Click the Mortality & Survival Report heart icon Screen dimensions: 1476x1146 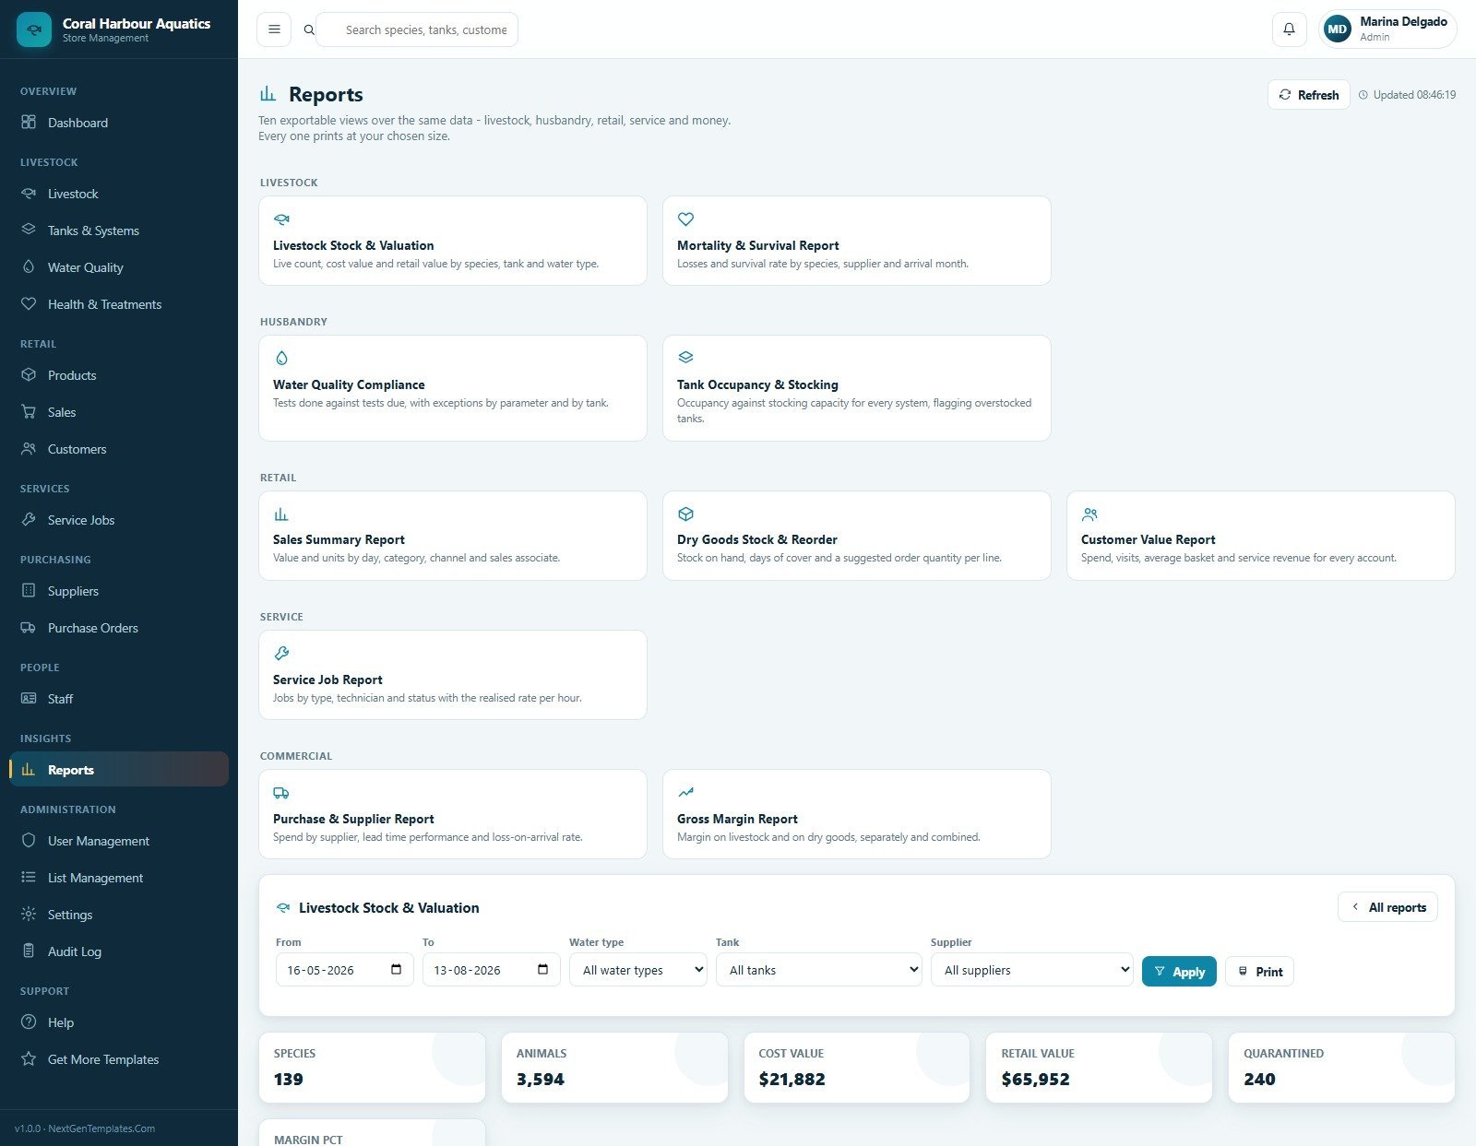pos(685,219)
